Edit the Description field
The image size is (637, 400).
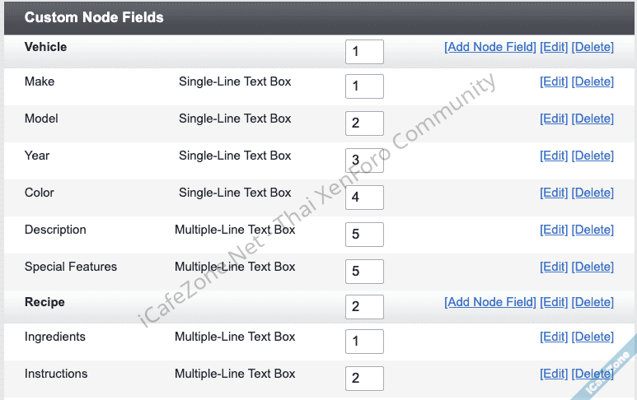554,230
